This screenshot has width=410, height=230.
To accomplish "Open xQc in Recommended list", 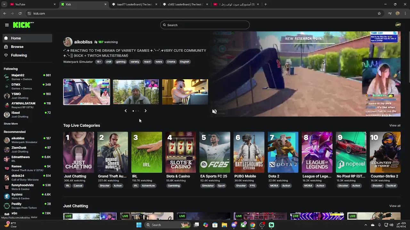I will [x=27, y=215].
